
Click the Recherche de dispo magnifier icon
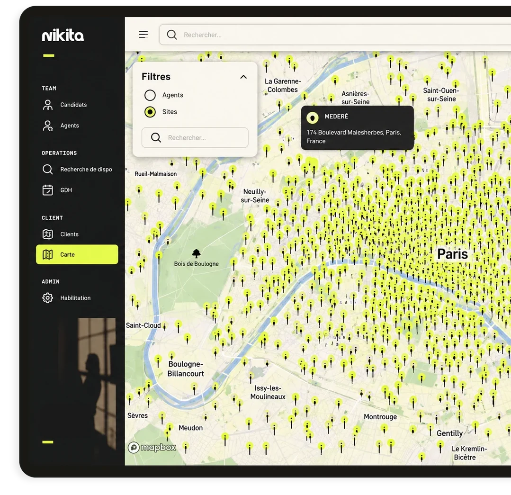[47, 170]
